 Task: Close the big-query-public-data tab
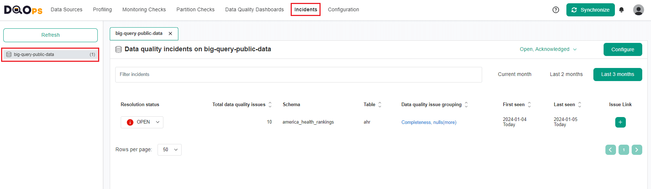coord(170,33)
